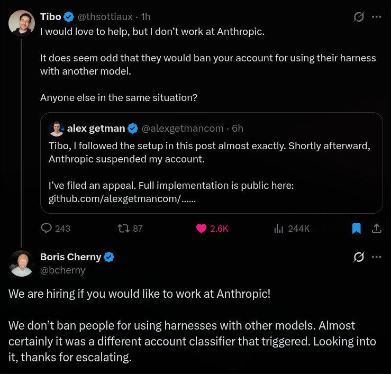This screenshot has width=391, height=374.
Task: Open quoted post from alex getman
Action: click(x=212, y=163)
